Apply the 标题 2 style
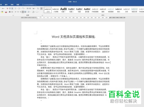 point(71,10)
